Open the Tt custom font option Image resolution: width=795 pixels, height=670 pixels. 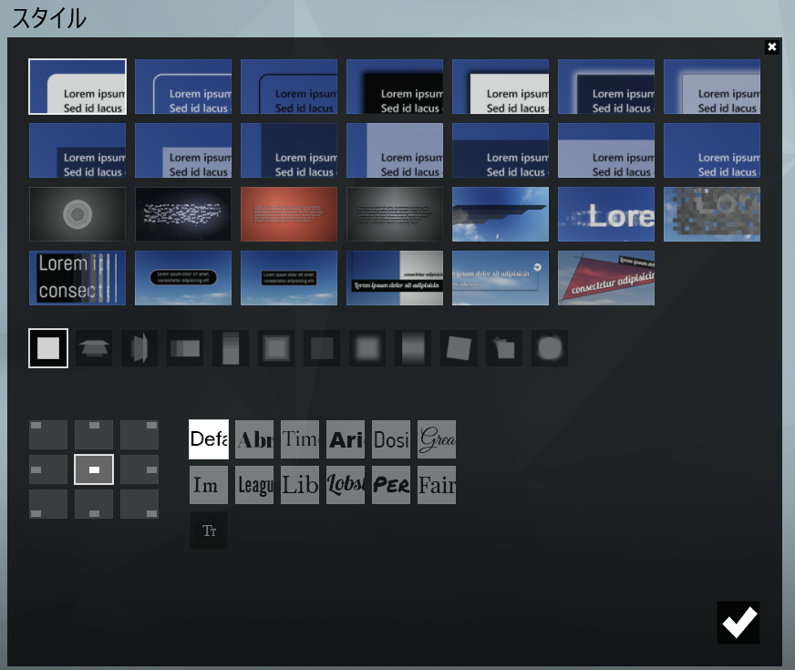coord(209,531)
